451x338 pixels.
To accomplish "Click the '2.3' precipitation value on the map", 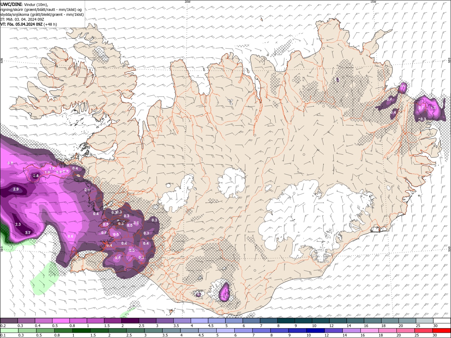I will click(18, 224).
